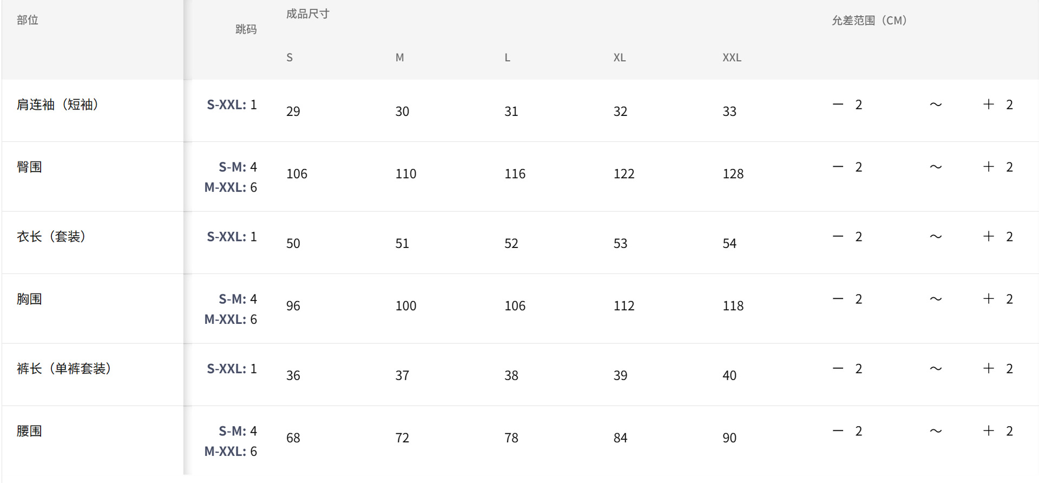Click the S-XXL: 1 grading in 衣长 row

pos(232,237)
